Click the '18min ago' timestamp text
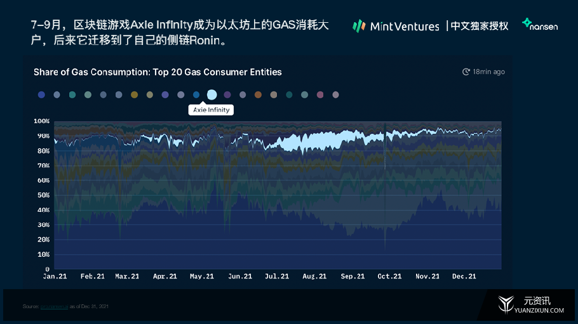 click(x=489, y=72)
